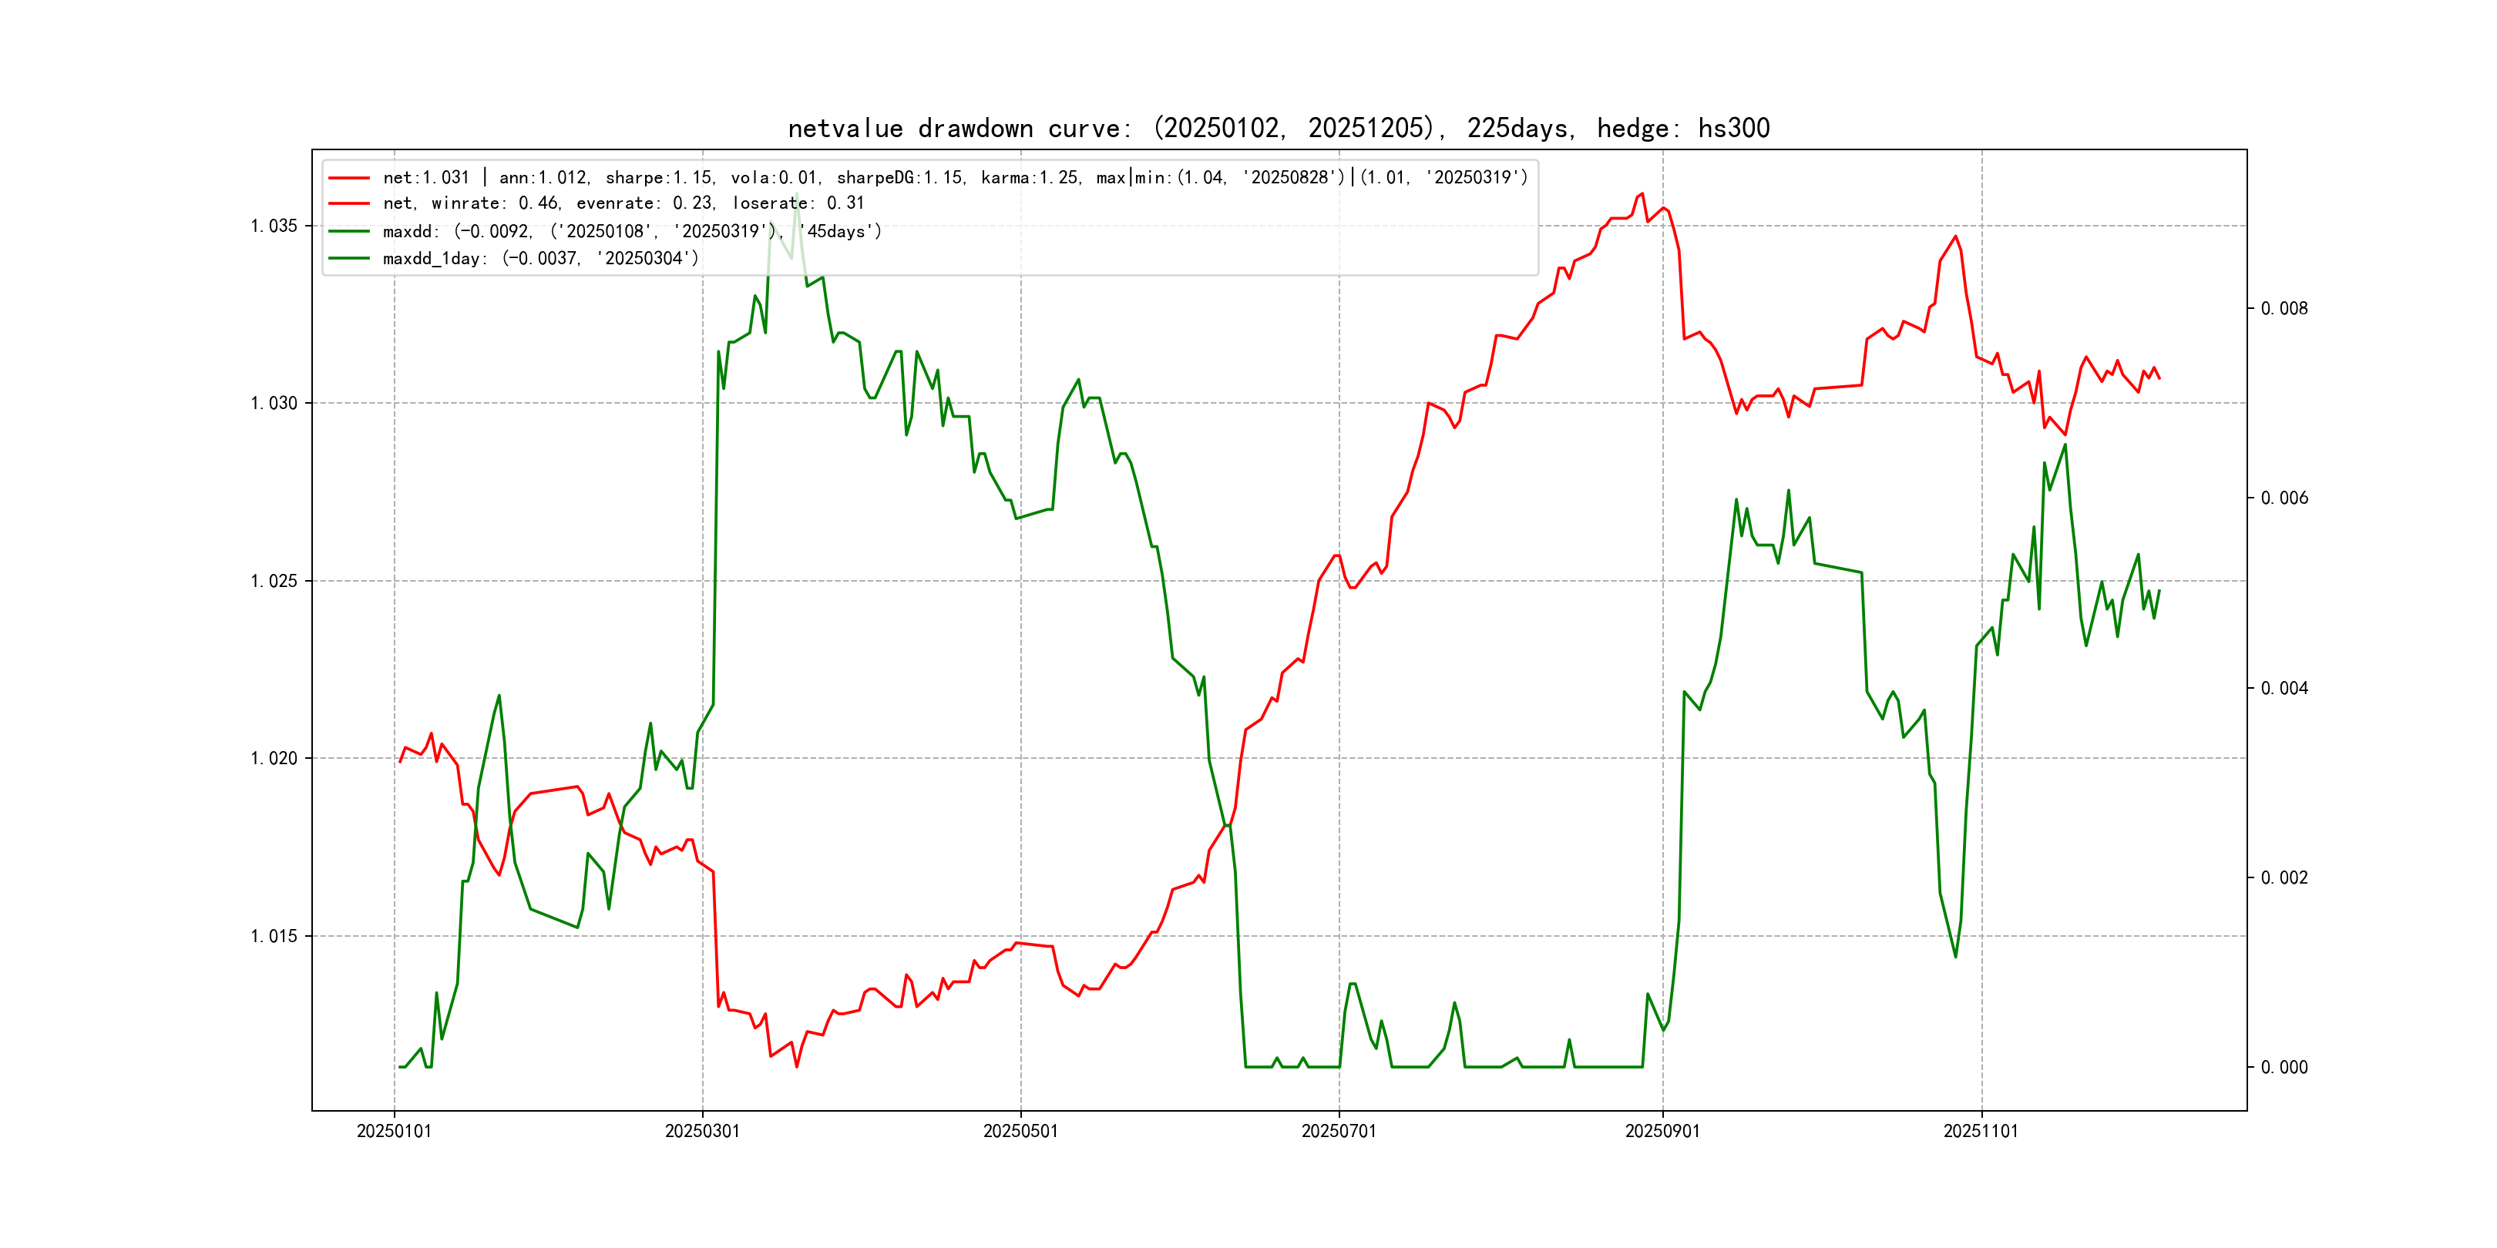Click the 20251101 x-axis label
This screenshot has width=2497, height=1248.
[1981, 1131]
